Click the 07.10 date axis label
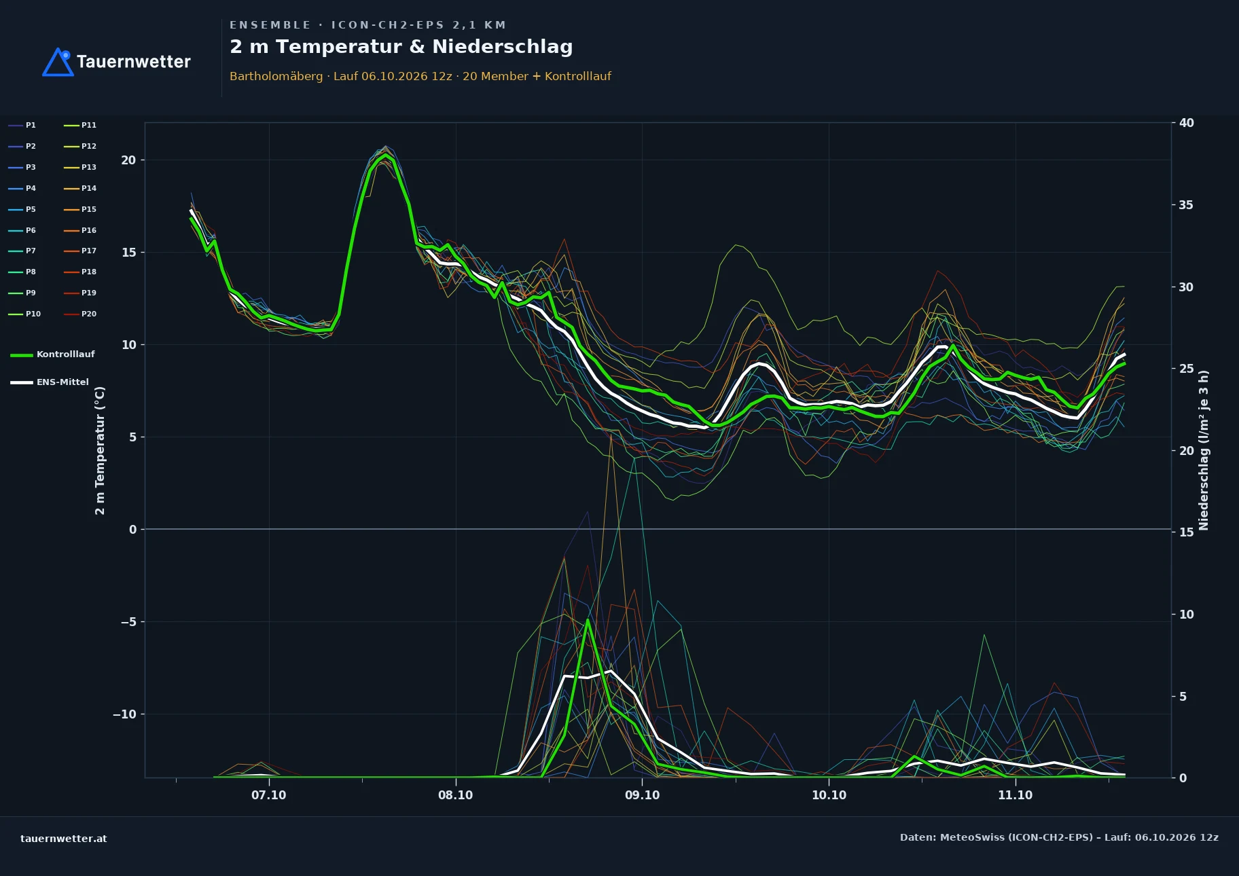This screenshot has width=1239, height=876. [269, 795]
